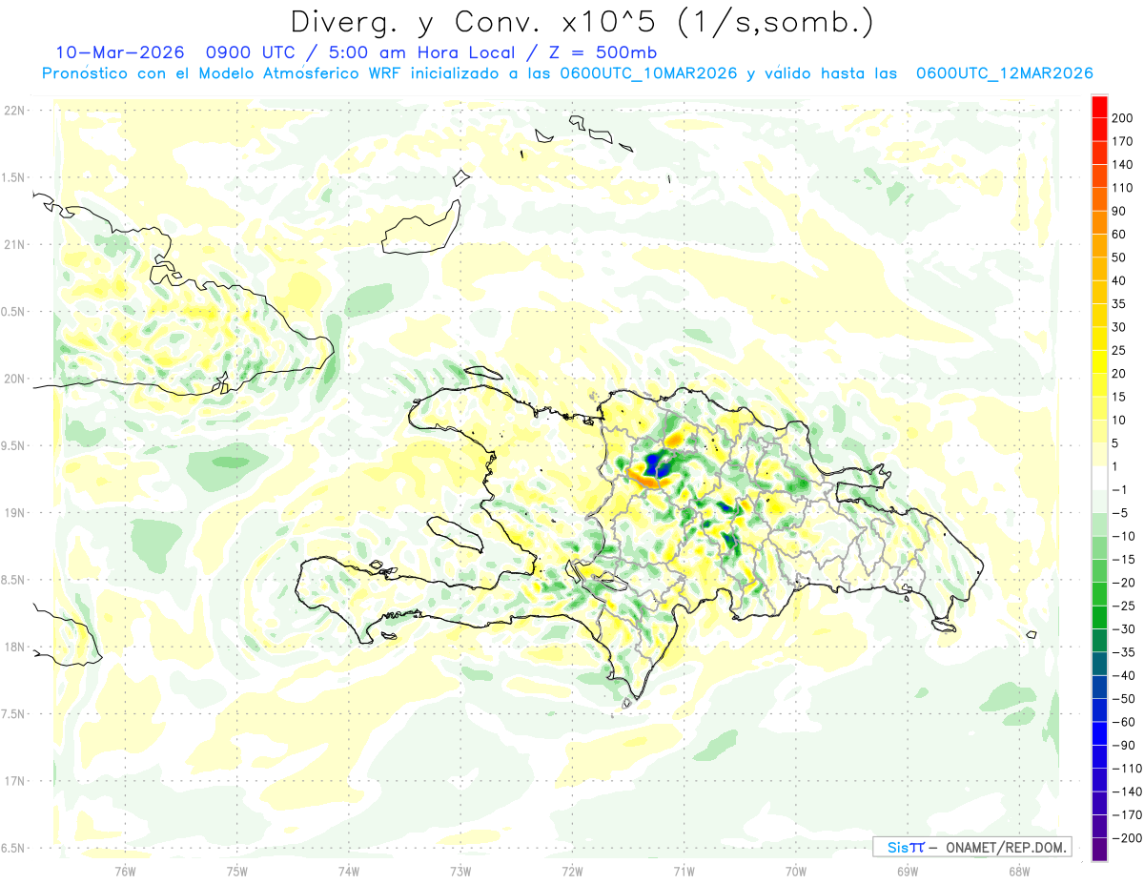Screen dimensions: 1144x884
Task: Click the '-30' color scale value
Action: coord(1122,629)
